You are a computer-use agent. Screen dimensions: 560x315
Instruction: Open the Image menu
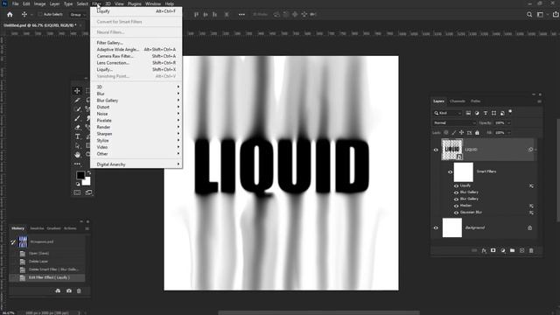pos(39,3)
